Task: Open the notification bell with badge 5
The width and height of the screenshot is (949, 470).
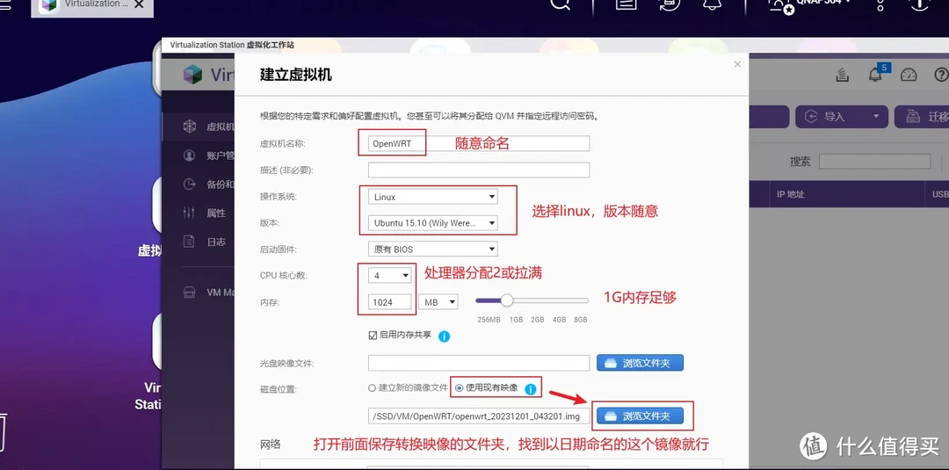Action: coord(876,74)
